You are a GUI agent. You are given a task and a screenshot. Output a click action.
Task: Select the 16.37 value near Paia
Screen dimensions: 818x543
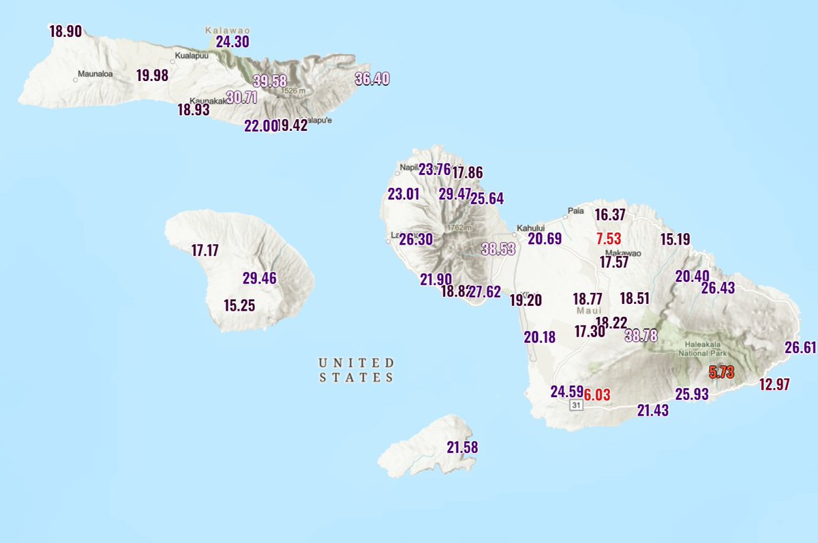pos(610,215)
